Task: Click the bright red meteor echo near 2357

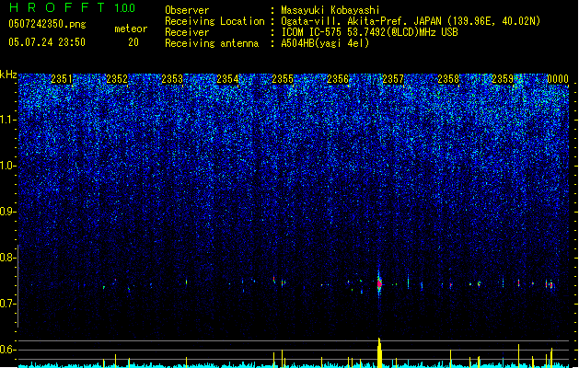Action: coord(379,284)
